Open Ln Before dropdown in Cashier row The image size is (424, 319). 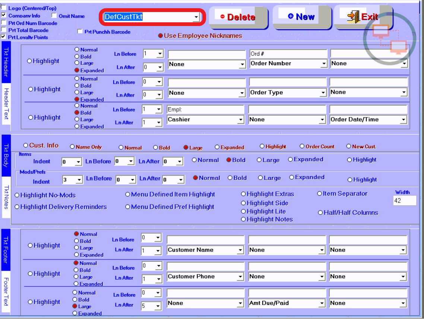(x=159, y=110)
